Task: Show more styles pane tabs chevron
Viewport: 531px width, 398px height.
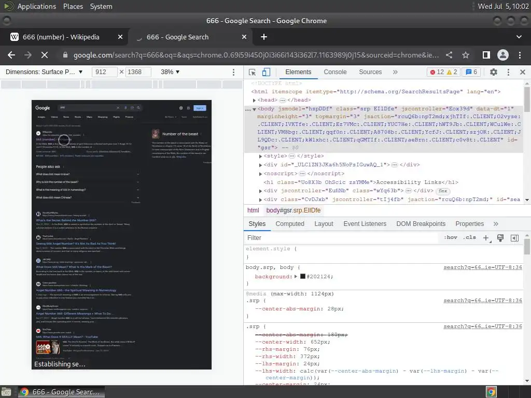Action: pos(496,224)
